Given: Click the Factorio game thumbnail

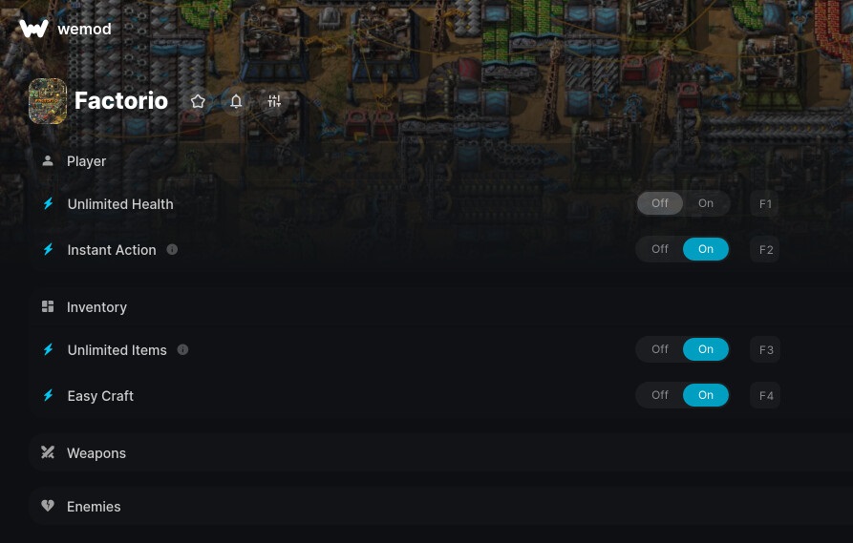Looking at the screenshot, I should 48,101.
